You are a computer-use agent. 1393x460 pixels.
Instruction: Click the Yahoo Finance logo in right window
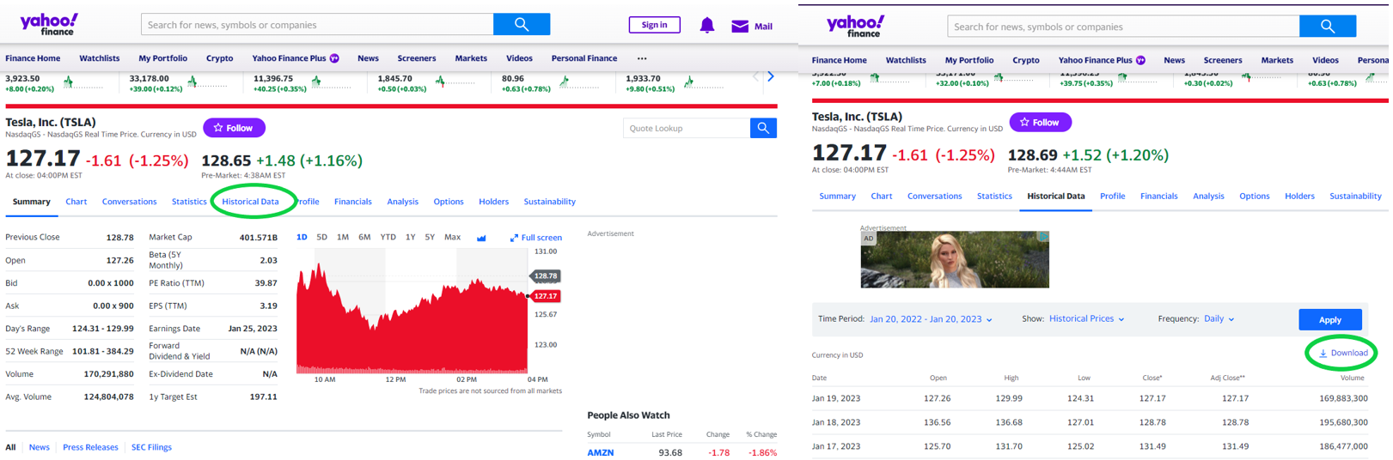(x=855, y=26)
